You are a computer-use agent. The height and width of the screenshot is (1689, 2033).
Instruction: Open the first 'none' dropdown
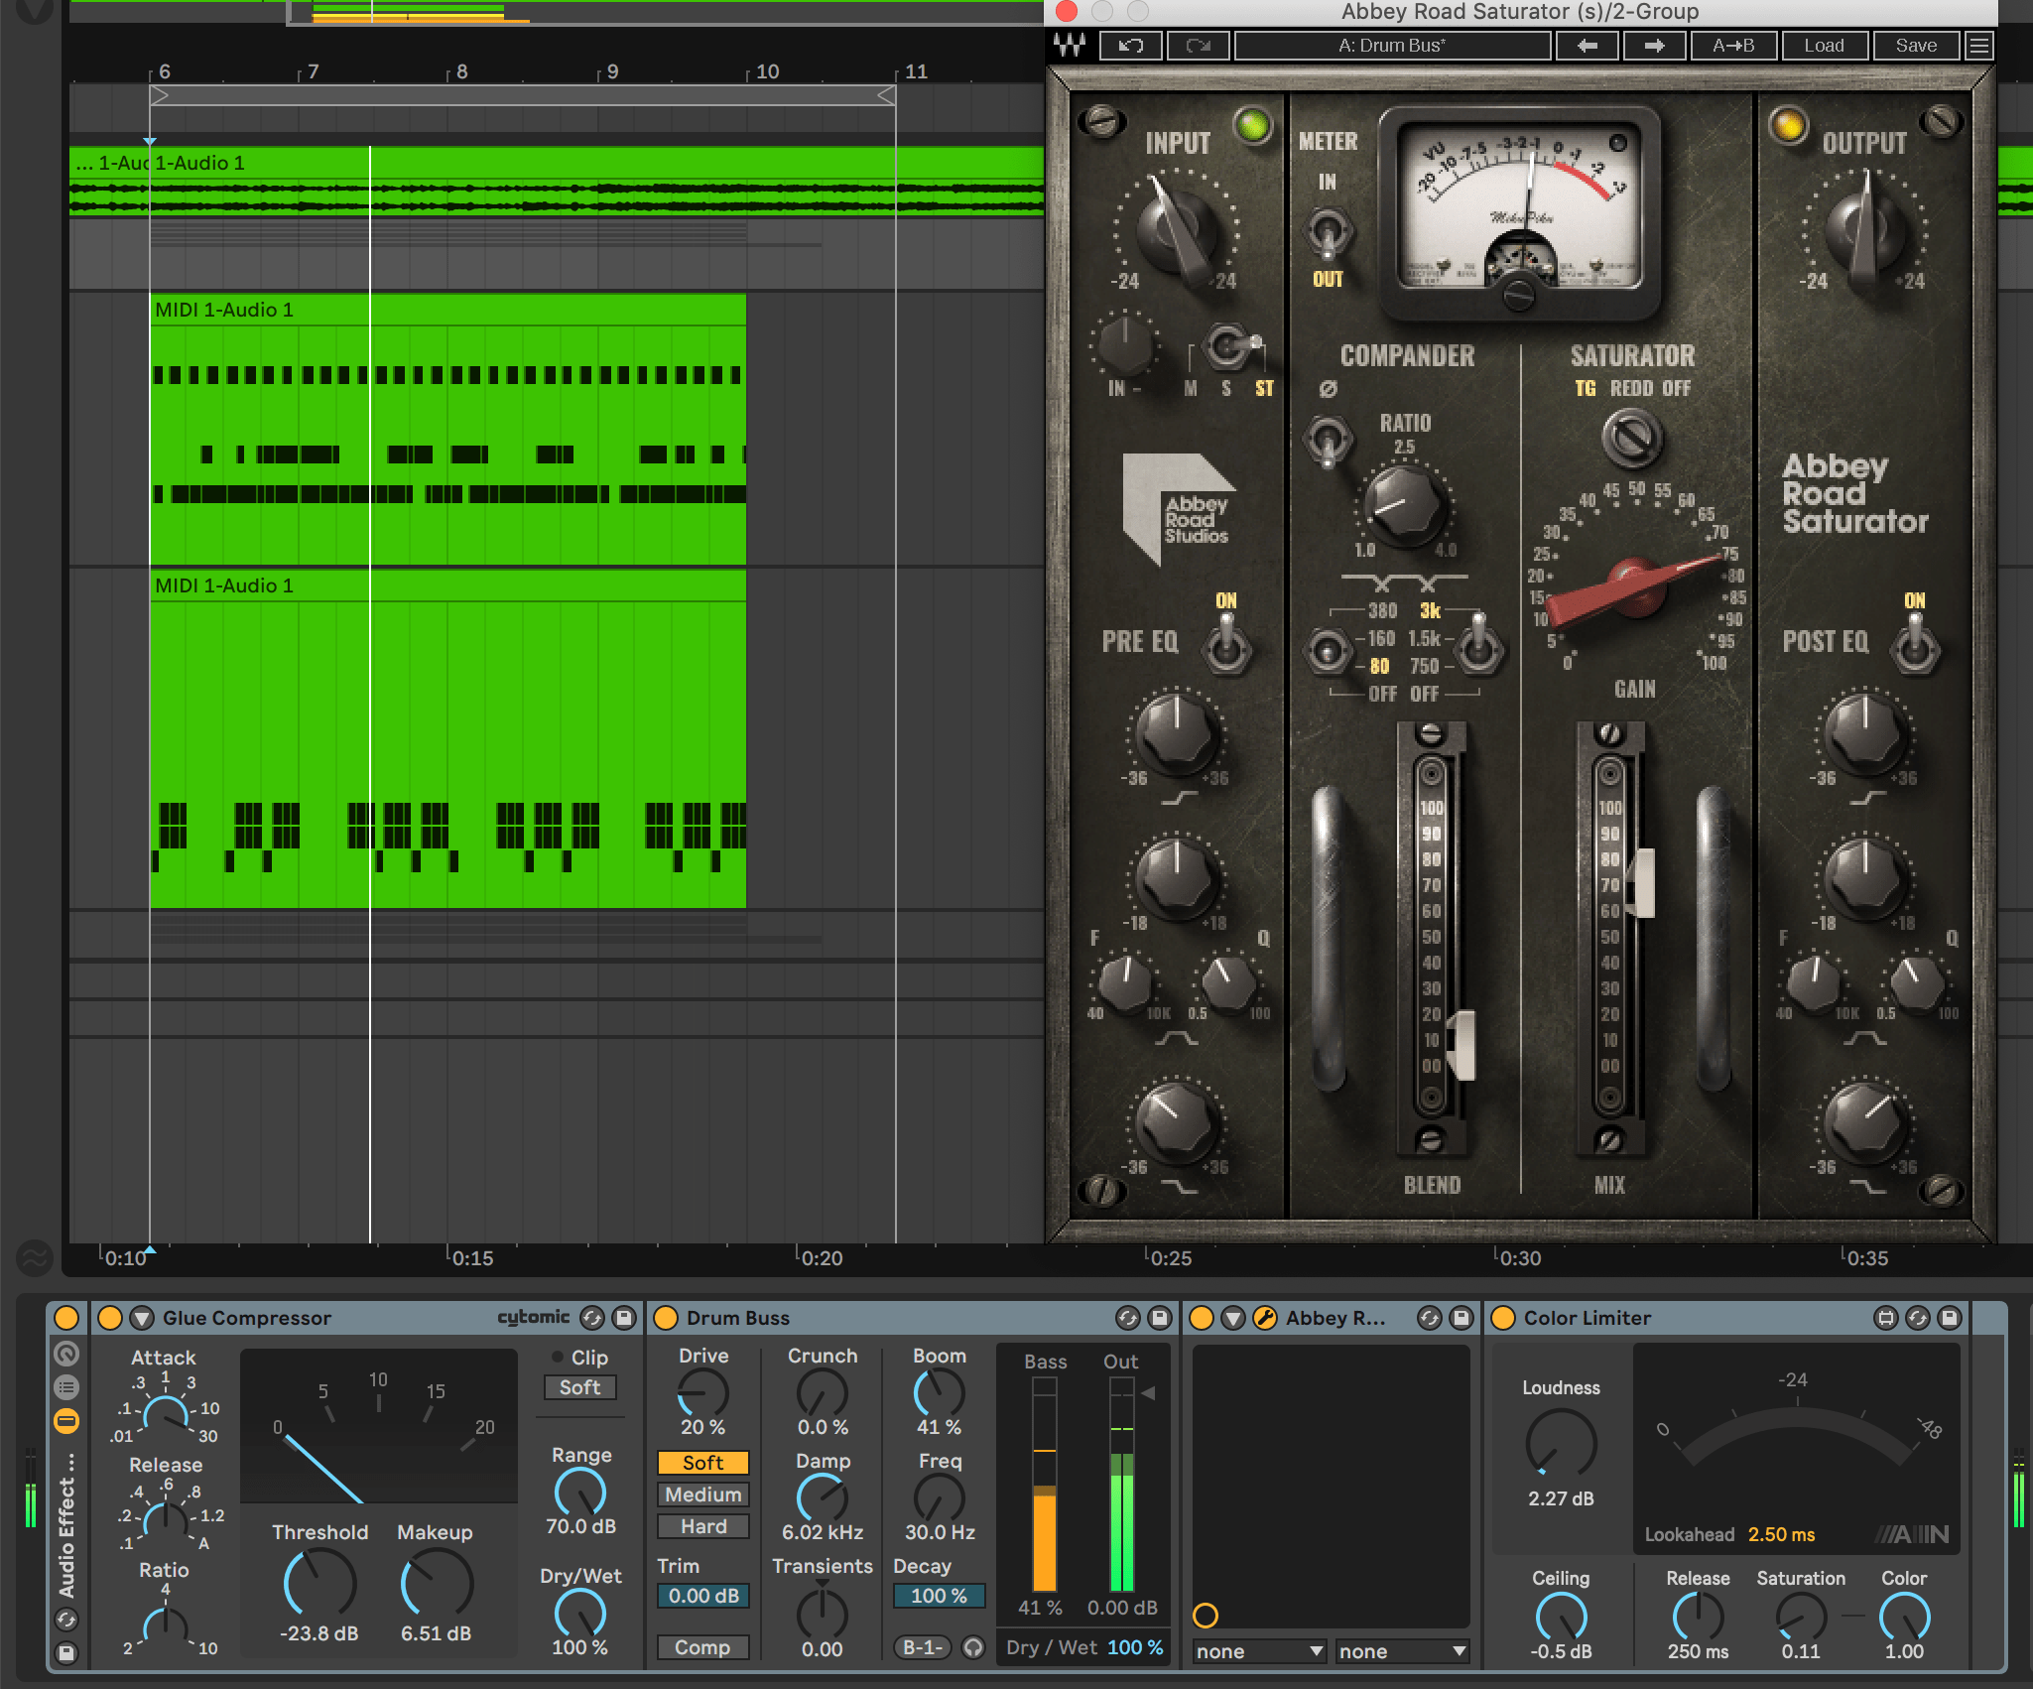1258,1651
